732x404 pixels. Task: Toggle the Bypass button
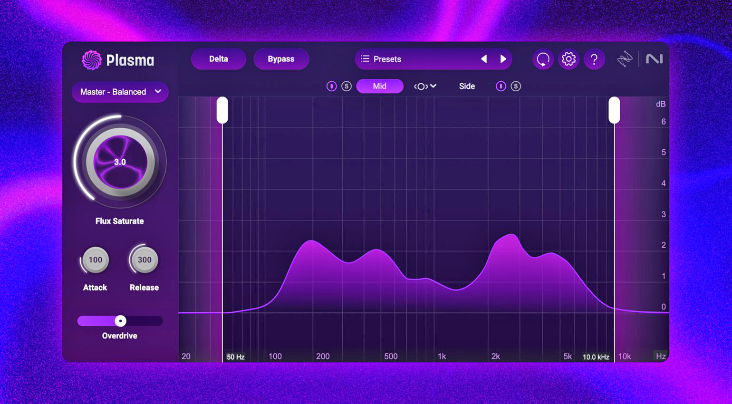[x=281, y=59]
